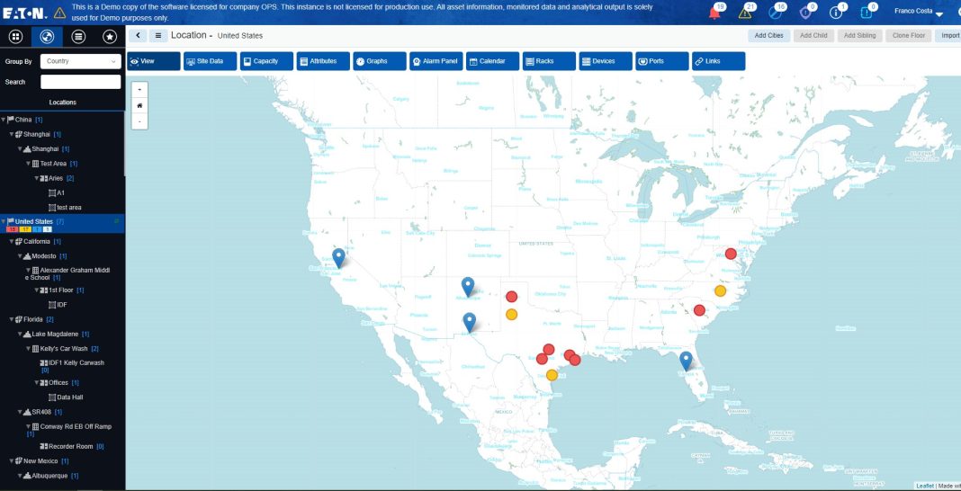Open the info notifications icon
Image resolution: width=961 pixels, height=491 pixels.
[840, 13]
